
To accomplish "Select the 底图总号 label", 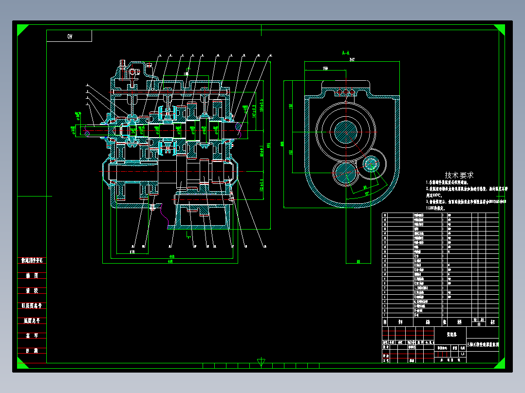I will tap(32, 321).
